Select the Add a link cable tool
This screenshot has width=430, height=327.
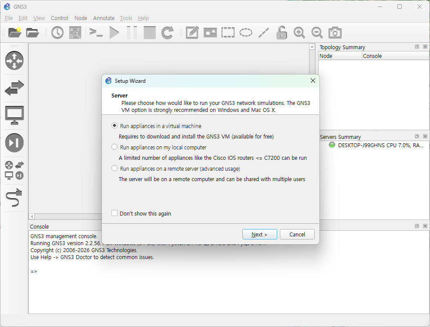14,199
